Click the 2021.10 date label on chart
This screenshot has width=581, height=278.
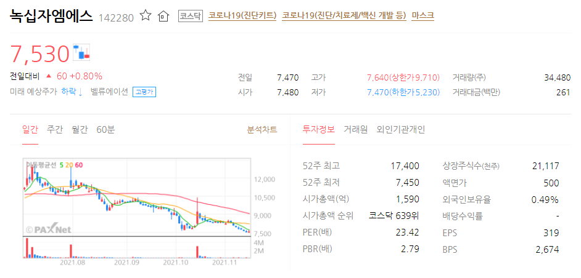coord(176,263)
